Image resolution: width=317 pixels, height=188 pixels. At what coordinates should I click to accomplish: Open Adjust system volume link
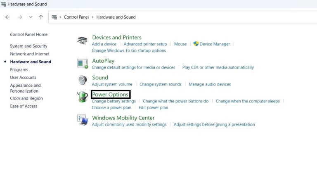(x=112, y=84)
